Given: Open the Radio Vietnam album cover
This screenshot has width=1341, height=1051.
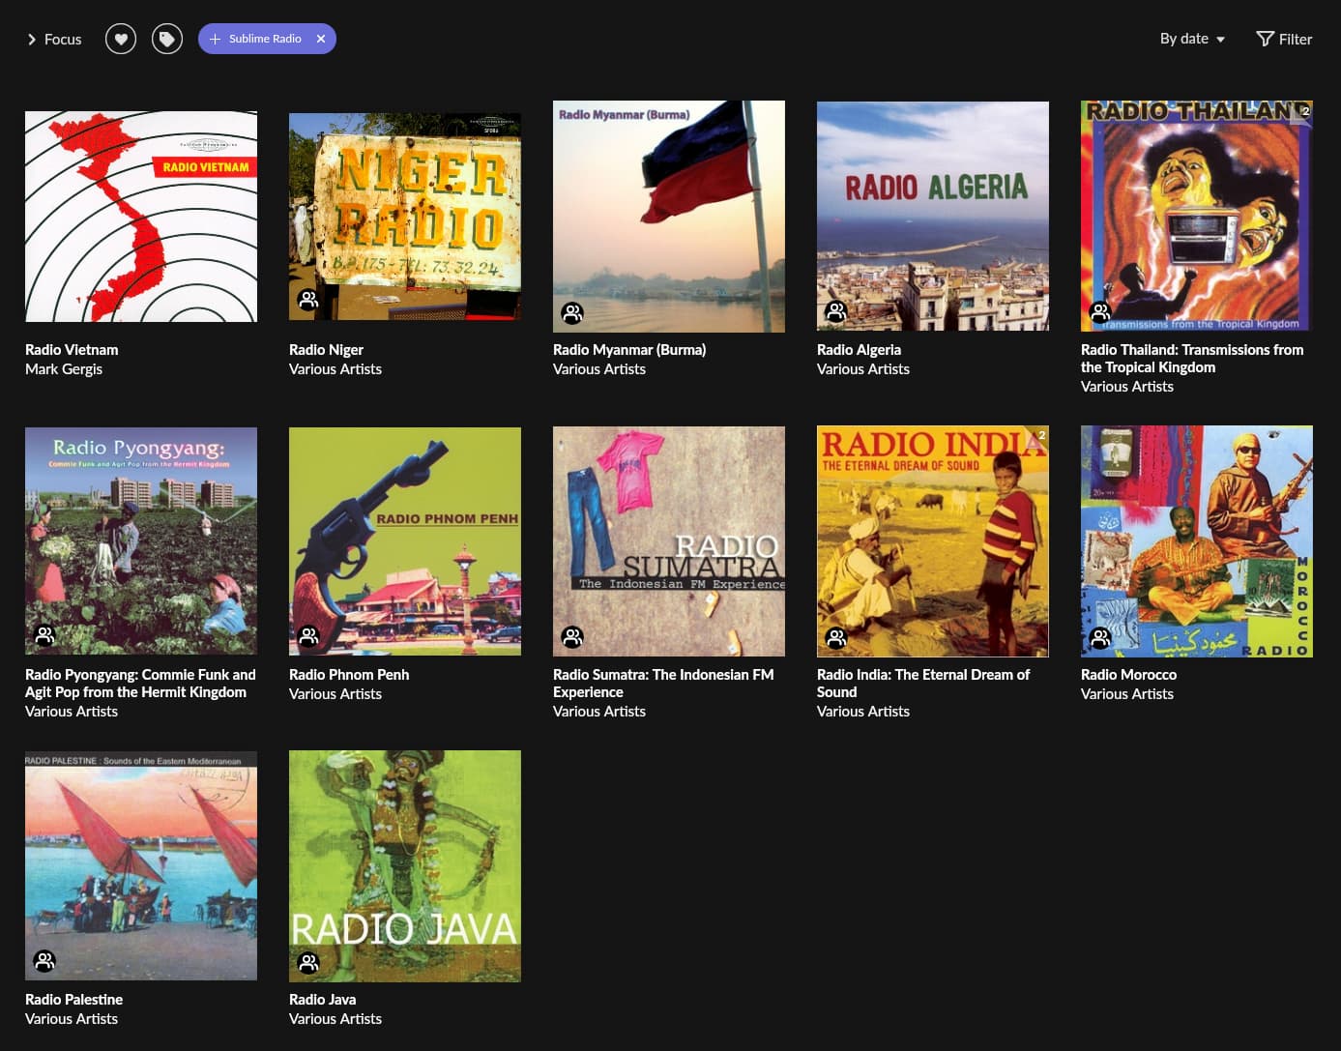Looking at the screenshot, I should [x=141, y=217].
